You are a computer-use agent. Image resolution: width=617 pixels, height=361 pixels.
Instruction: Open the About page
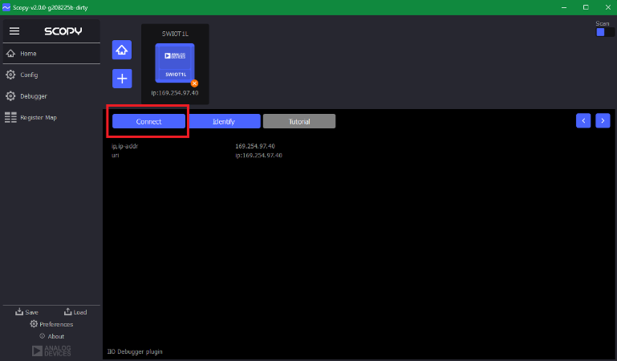coord(52,336)
